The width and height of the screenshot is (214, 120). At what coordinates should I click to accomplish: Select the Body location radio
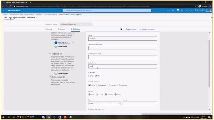pos(116,94)
